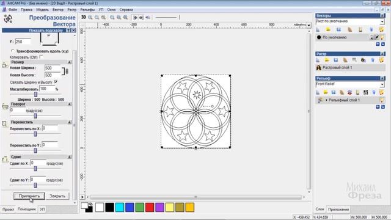Click Применить button
391x220 pixels.
click(x=29, y=196)
